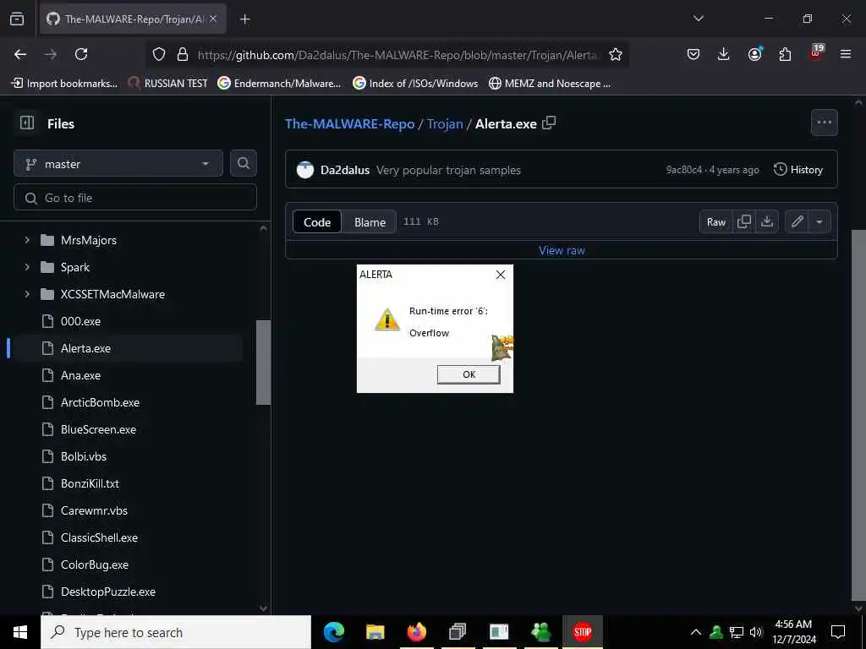Open Ana.exe in the file tree
The height and width of the screenshot is (649, 866).
[x=80, y=375]
